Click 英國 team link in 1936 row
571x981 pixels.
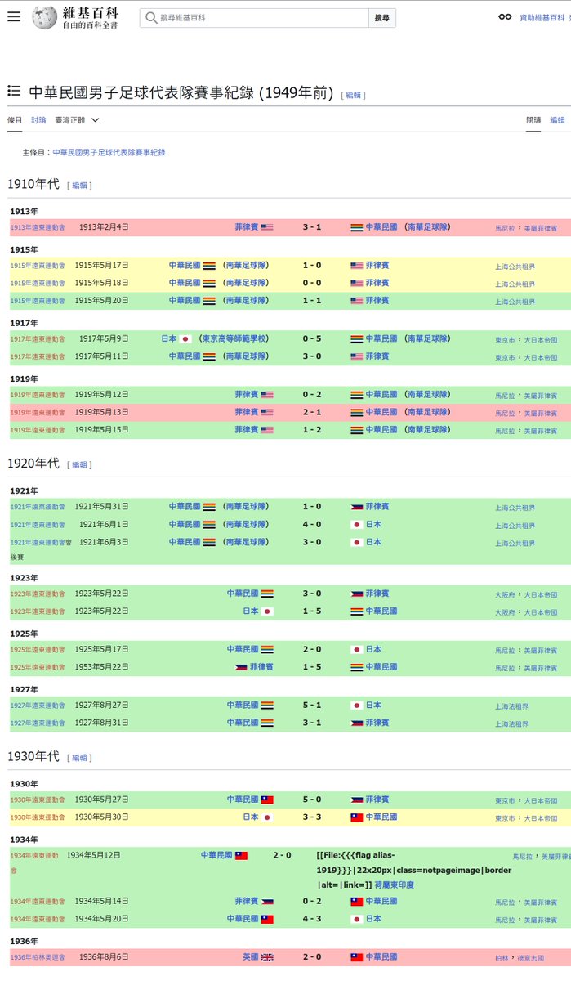click(250, 957)
